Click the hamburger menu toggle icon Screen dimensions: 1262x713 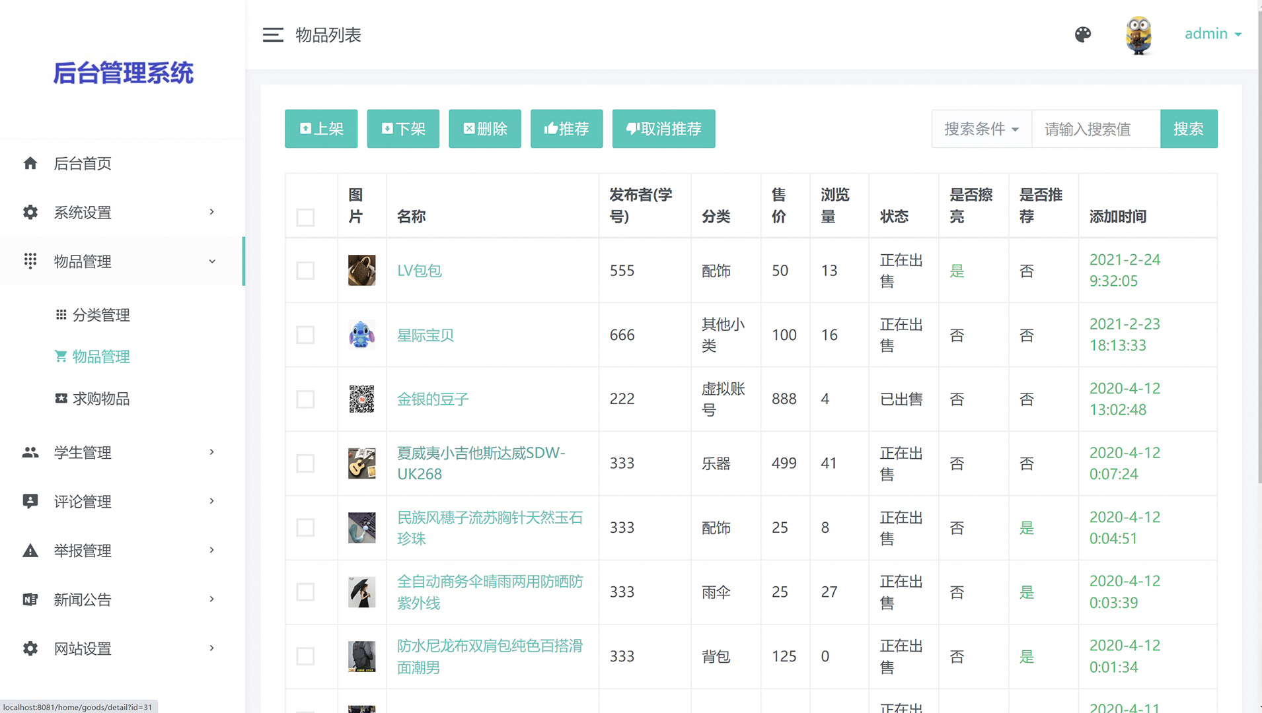click(x=273, y=35)
